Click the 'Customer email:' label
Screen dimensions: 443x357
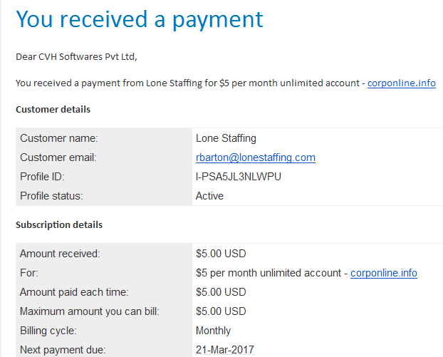coord(58,157)
